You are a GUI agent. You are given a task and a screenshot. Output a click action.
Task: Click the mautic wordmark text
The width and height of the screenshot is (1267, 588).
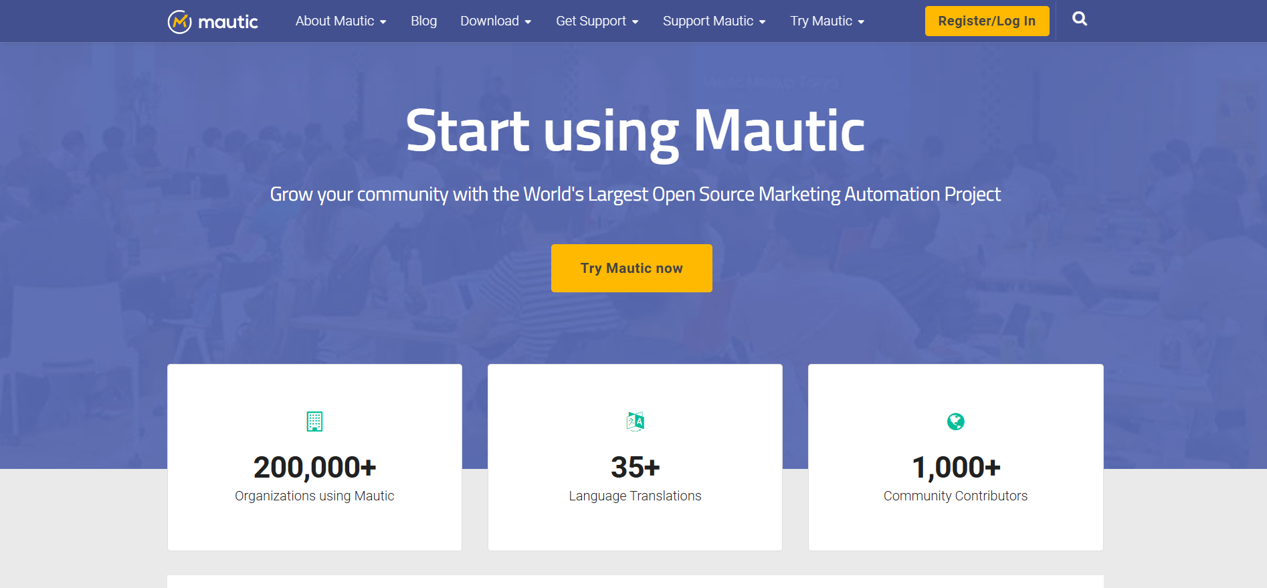[228, 22]
